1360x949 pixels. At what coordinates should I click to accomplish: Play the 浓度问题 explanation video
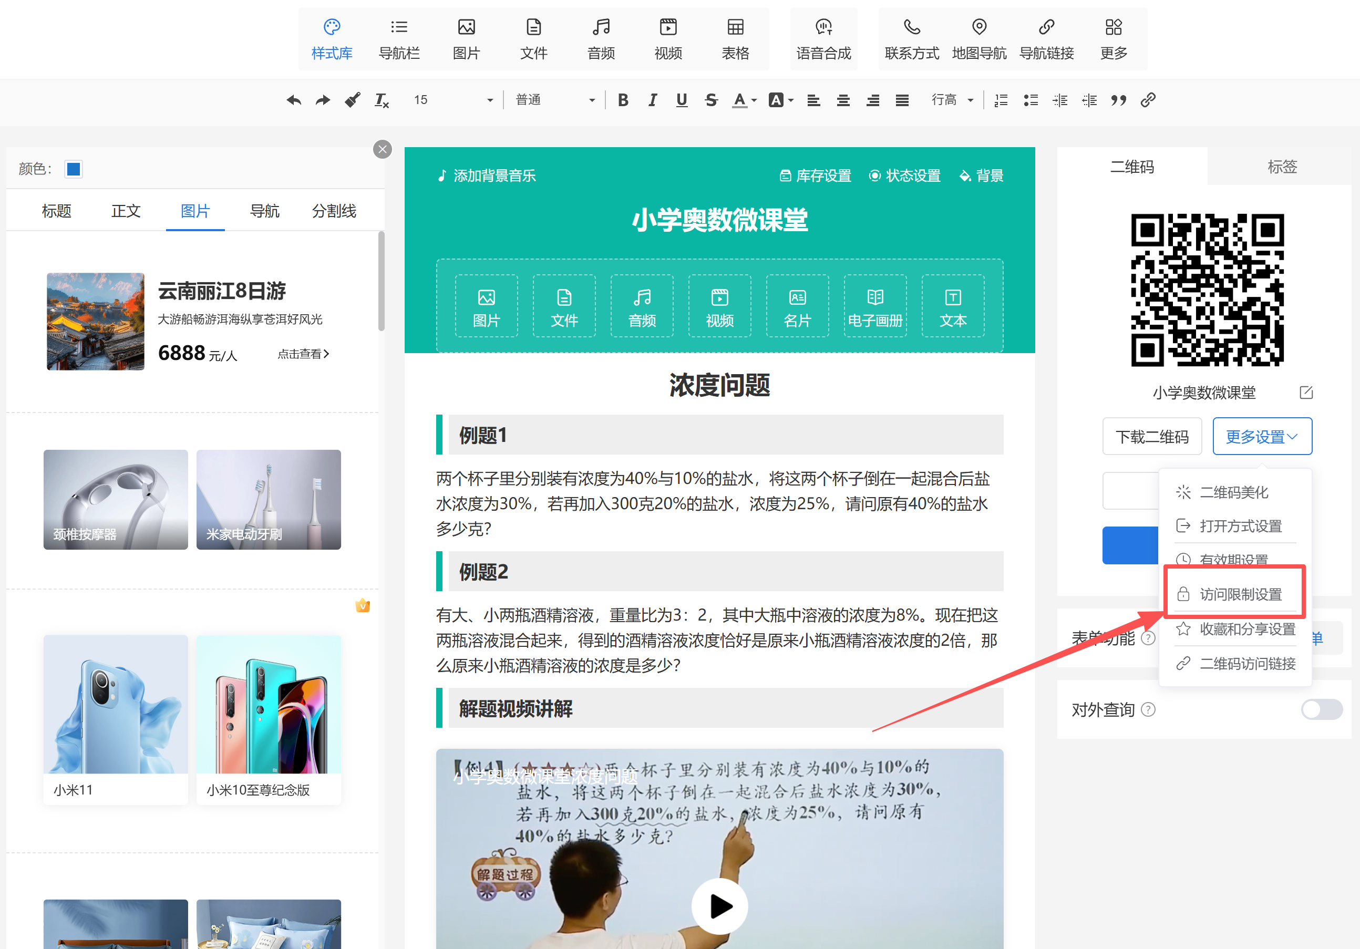coord(720,906)
